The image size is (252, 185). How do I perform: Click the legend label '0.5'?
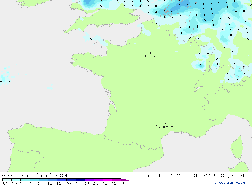click(x=14, y=183)
